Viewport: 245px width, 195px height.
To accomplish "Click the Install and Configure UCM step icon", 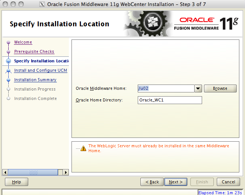I will pos(8,71).
